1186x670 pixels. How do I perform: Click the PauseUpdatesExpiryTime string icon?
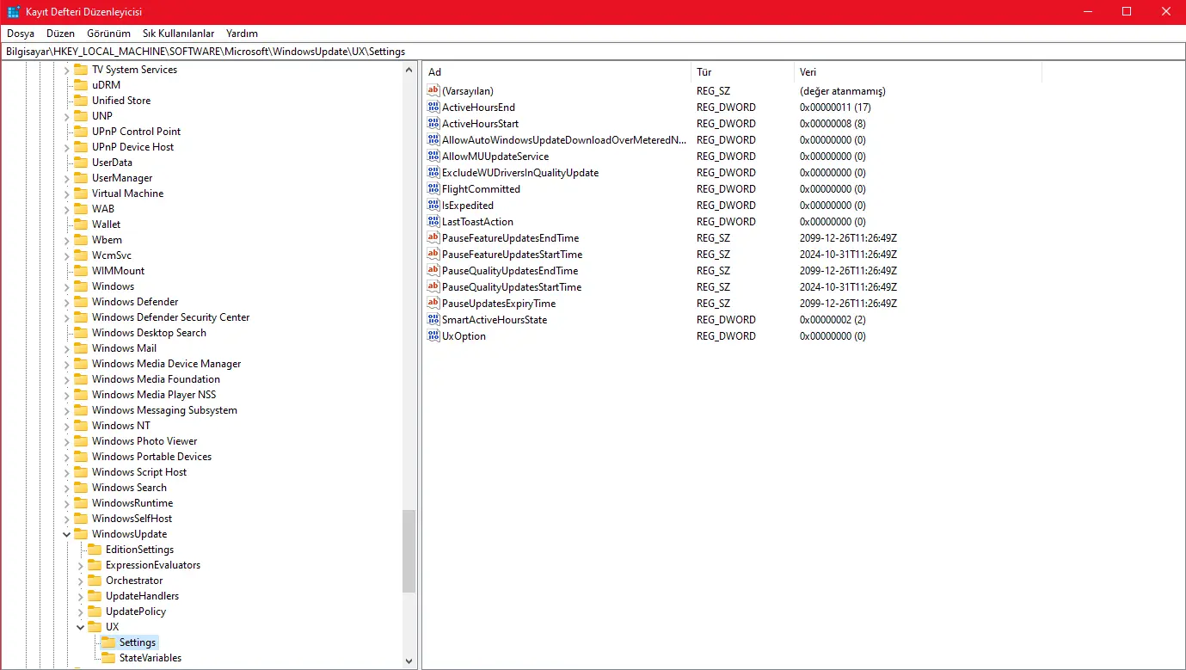(x=433, y=304)
